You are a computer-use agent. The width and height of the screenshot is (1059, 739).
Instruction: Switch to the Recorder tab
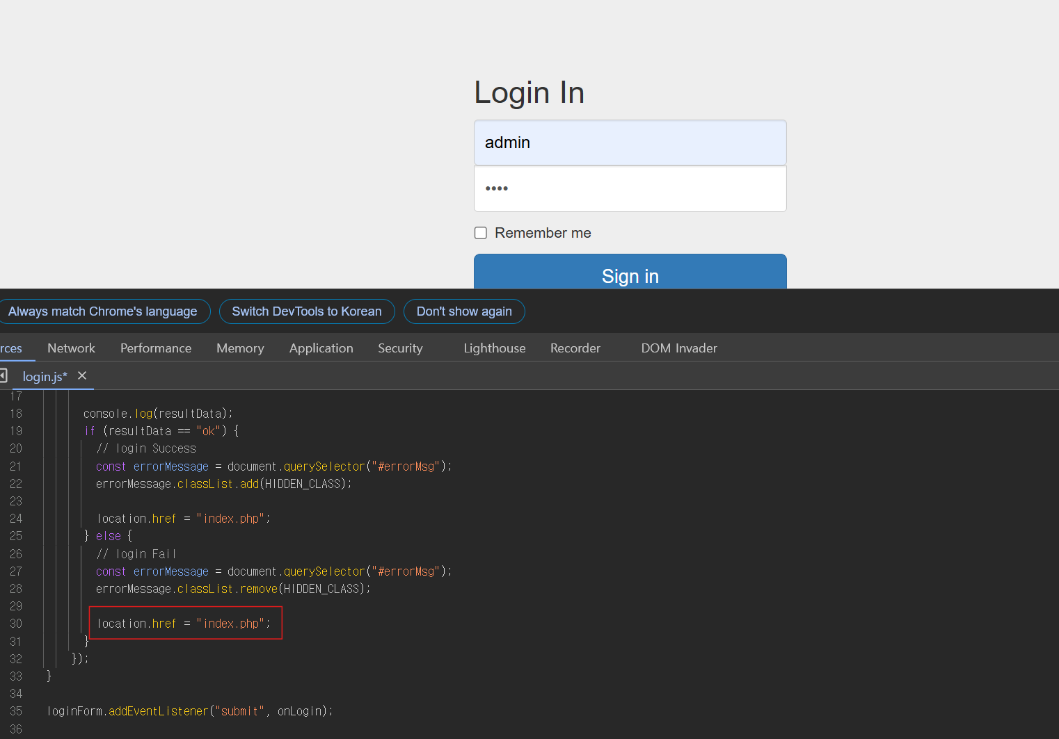[x=575, y=348]
